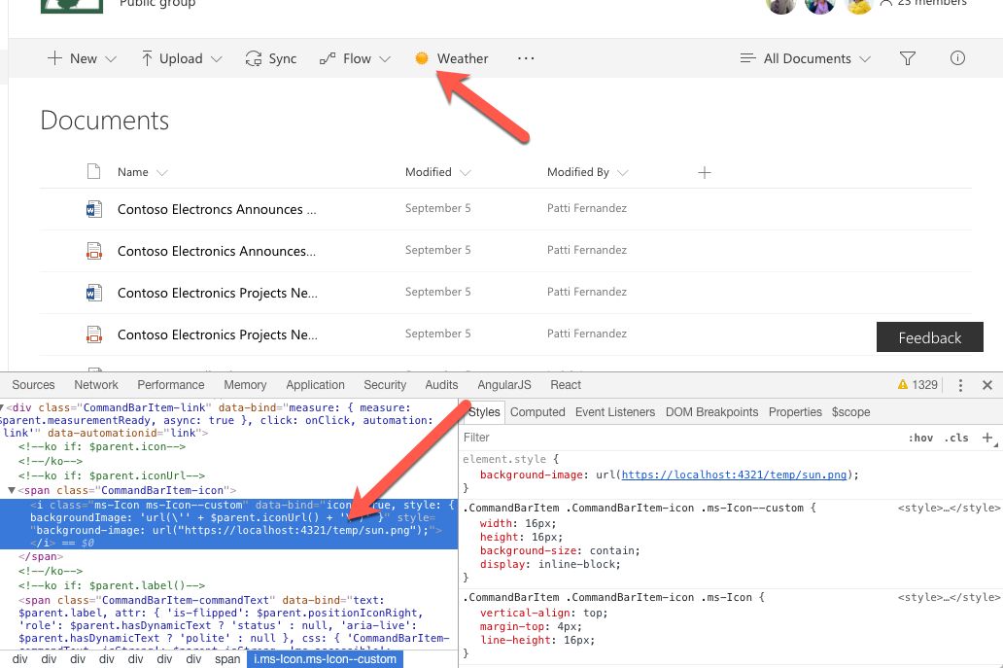Open the All Documents view switcher
The image size is (1003, 668).
tap(806, 58)
